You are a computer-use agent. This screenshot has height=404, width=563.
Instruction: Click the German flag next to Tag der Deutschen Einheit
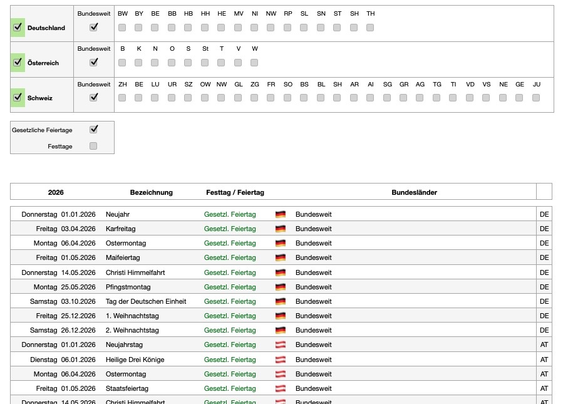click(281, 301)
